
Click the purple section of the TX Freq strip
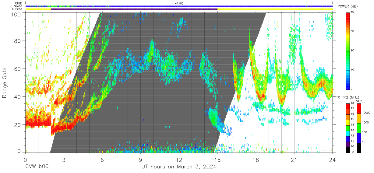(x=134, y=9)
